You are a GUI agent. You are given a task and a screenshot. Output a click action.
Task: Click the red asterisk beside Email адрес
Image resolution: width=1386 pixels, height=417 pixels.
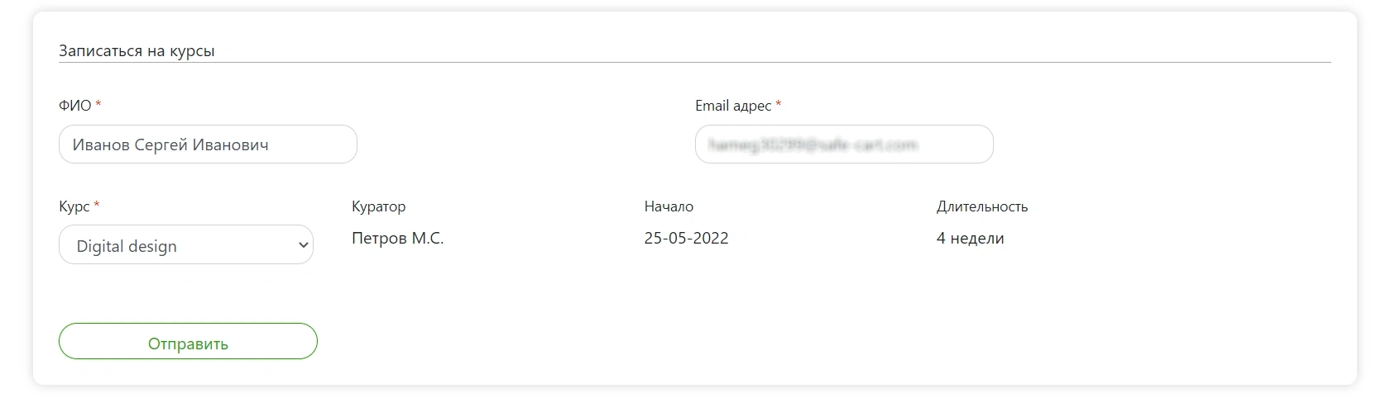[x=779, y=104]
